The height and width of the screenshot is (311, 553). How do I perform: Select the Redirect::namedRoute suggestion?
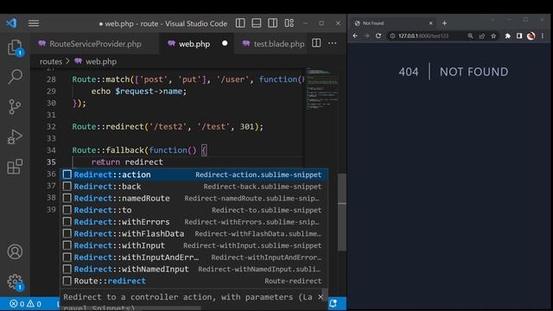tap(194, 198)
